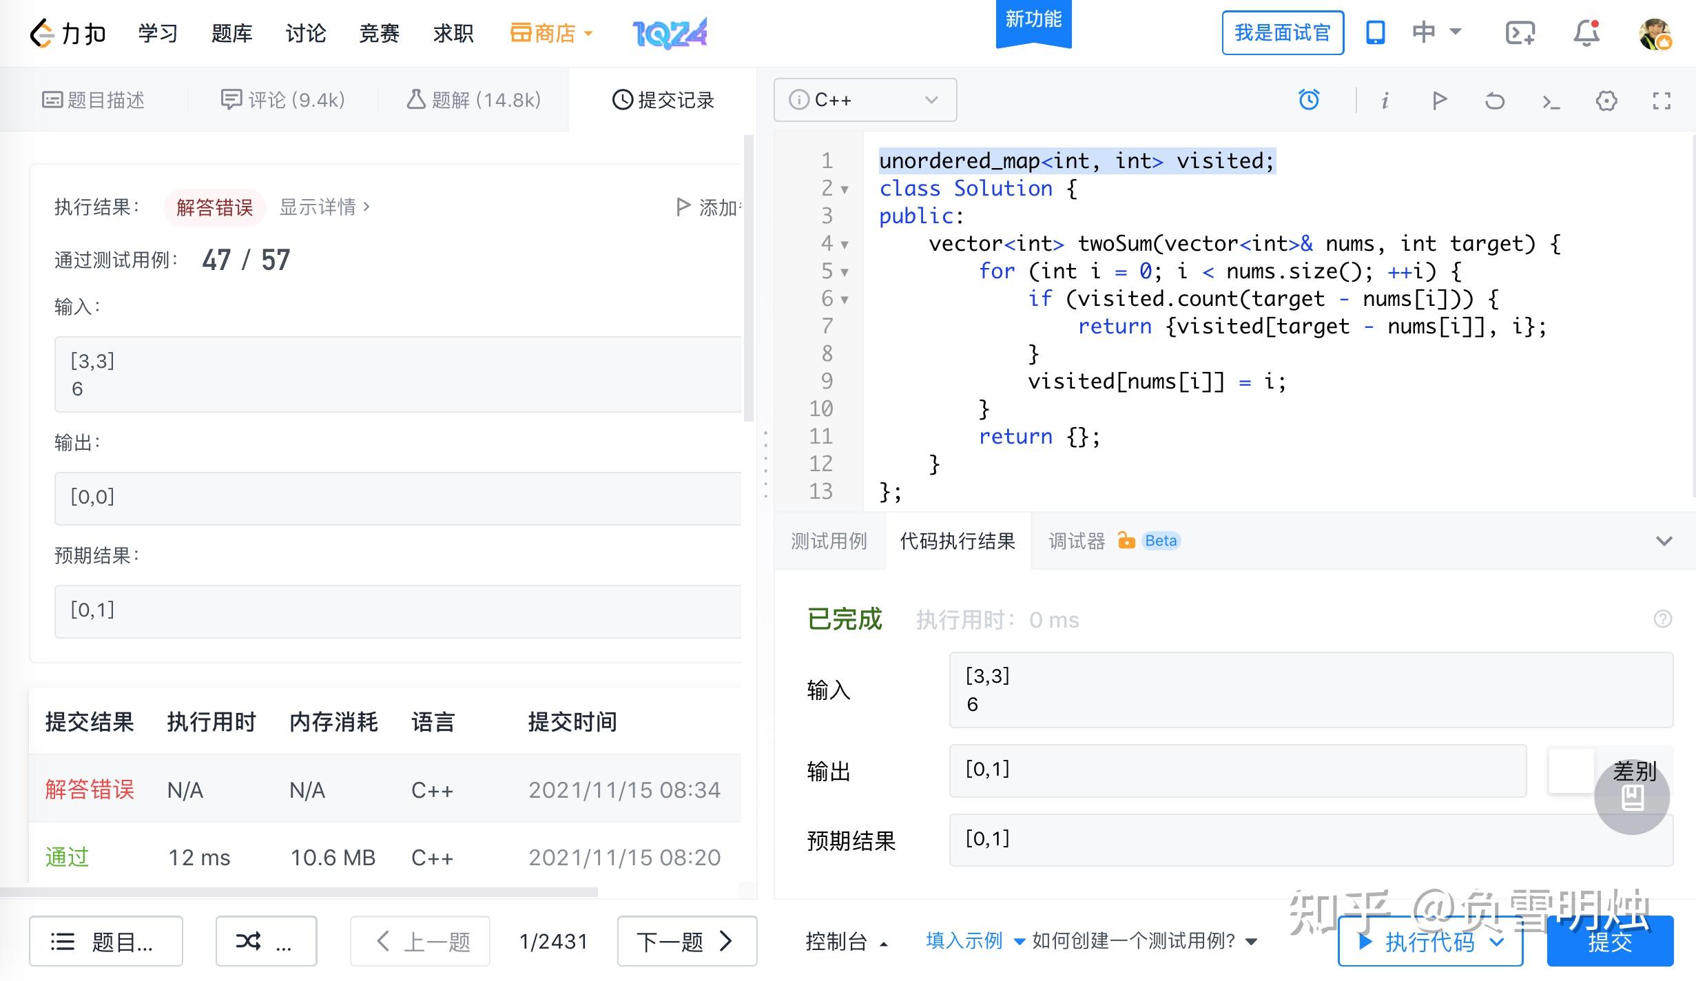Click the run playground triangle icon
This screenshot has height=981, width=1696.
(1439, 101)
